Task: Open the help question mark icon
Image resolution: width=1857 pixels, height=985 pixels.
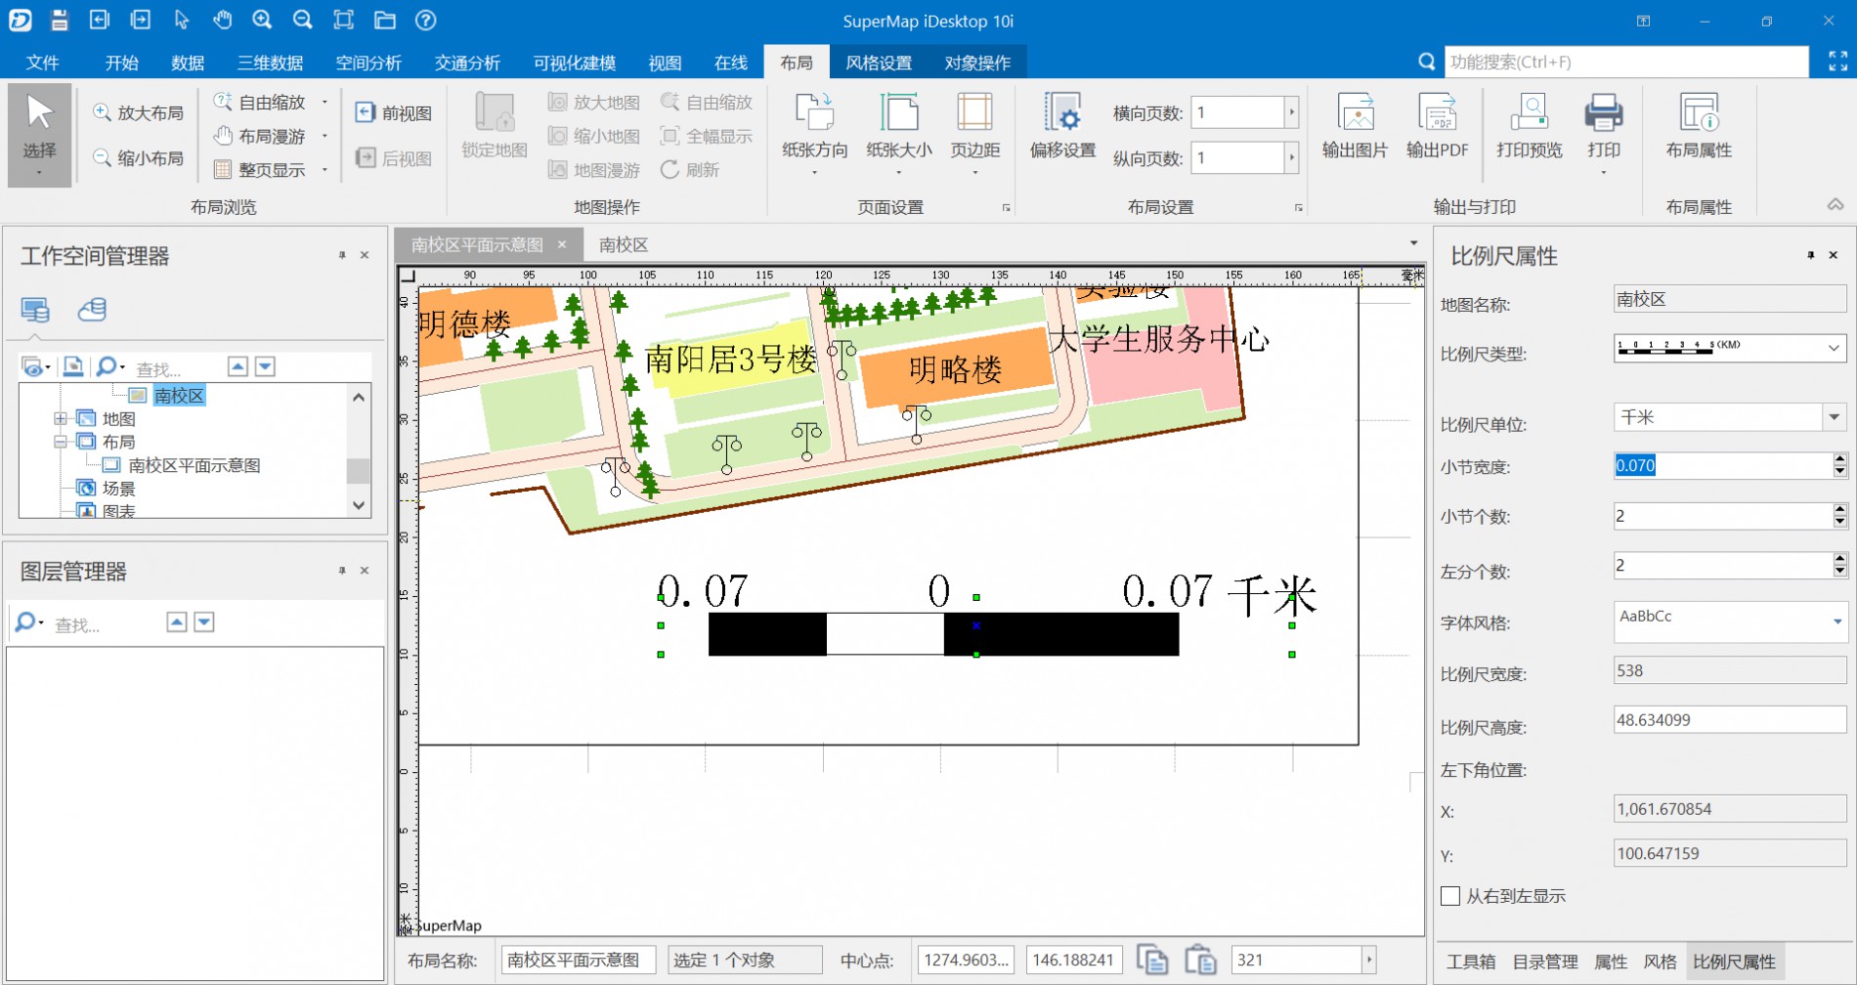Action: click(425, 20)
